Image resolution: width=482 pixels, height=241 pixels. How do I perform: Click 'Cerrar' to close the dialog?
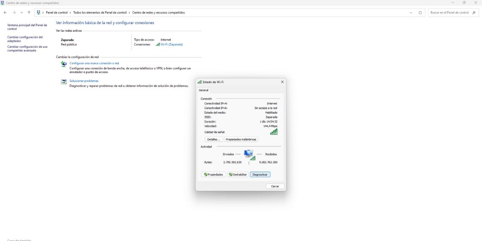point(275,186)
